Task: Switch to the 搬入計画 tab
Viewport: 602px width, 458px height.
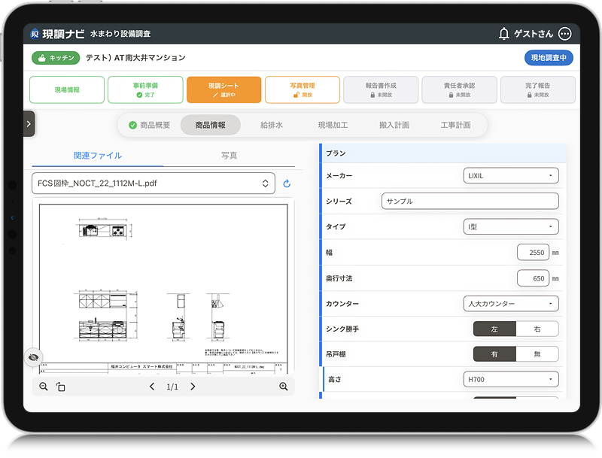Action: click(394, 125)
